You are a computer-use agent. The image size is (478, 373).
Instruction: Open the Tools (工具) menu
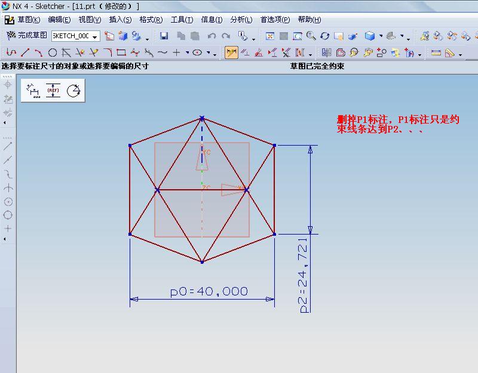(182, 20)
